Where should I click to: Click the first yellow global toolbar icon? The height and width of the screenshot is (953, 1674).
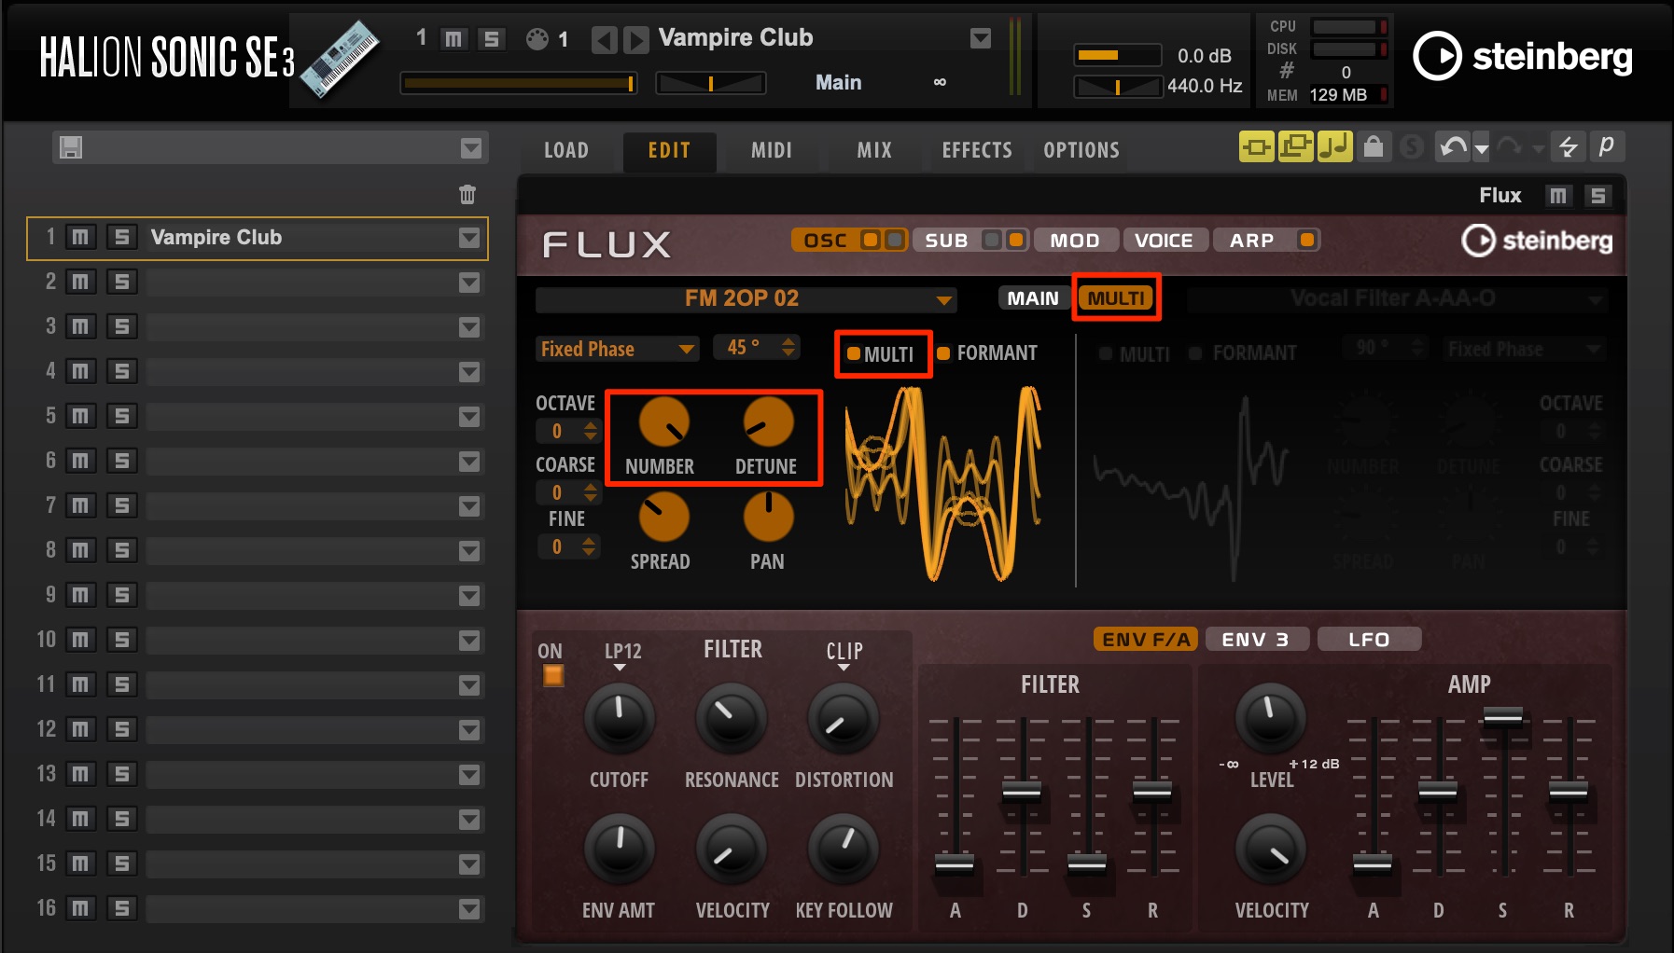point(1257,146)
